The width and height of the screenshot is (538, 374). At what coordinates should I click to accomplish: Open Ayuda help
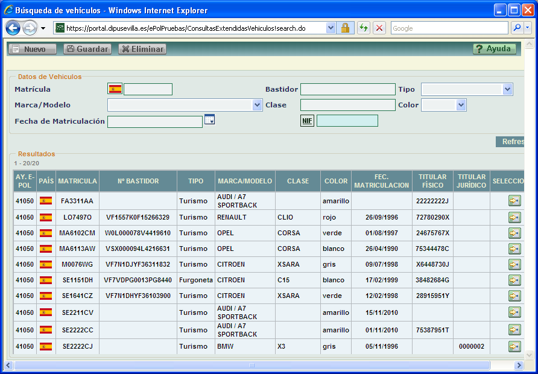pyautogui.click(x=494, y=49)
